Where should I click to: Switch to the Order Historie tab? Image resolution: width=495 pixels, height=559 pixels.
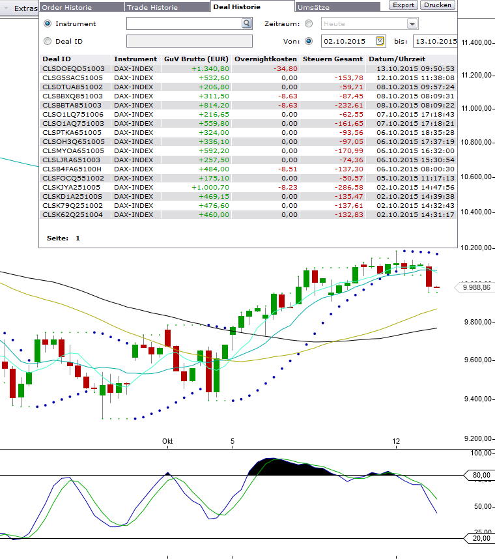click(x=81, y=7)
